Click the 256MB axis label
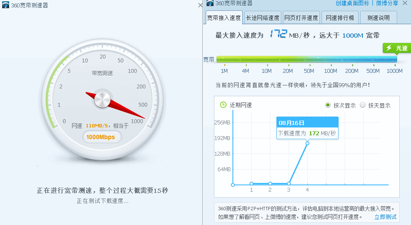The height and width of the screenshot is (225, 411). click(222, 122)
